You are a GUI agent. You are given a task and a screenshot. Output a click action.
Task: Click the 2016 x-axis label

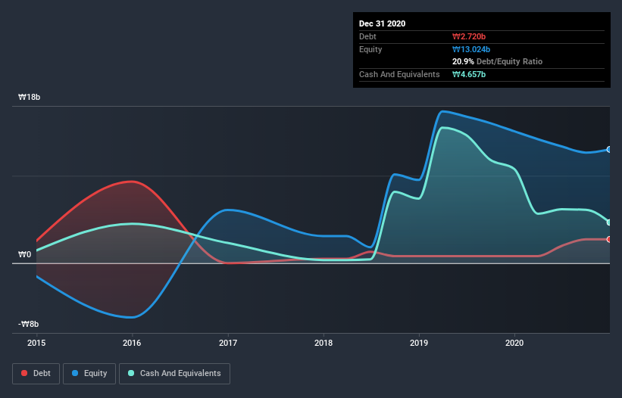point(132,343)
